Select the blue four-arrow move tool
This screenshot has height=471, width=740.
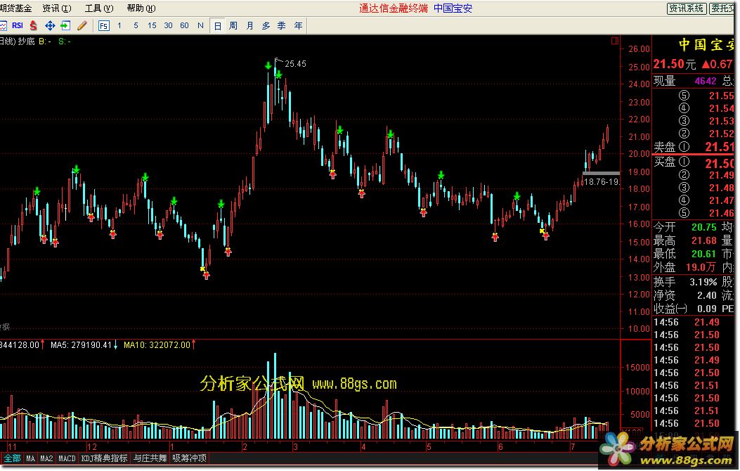coord(50,25)
